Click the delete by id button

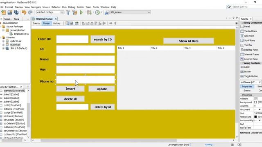(x=103, y=107)
